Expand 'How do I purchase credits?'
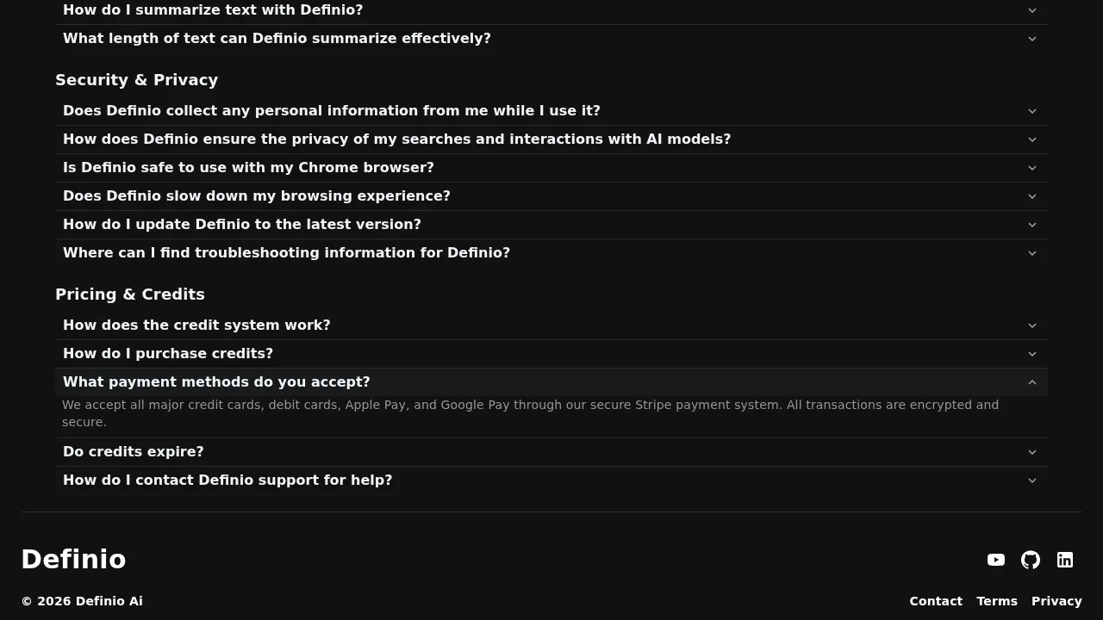1103x620 pixels. [x=551, y=353]
